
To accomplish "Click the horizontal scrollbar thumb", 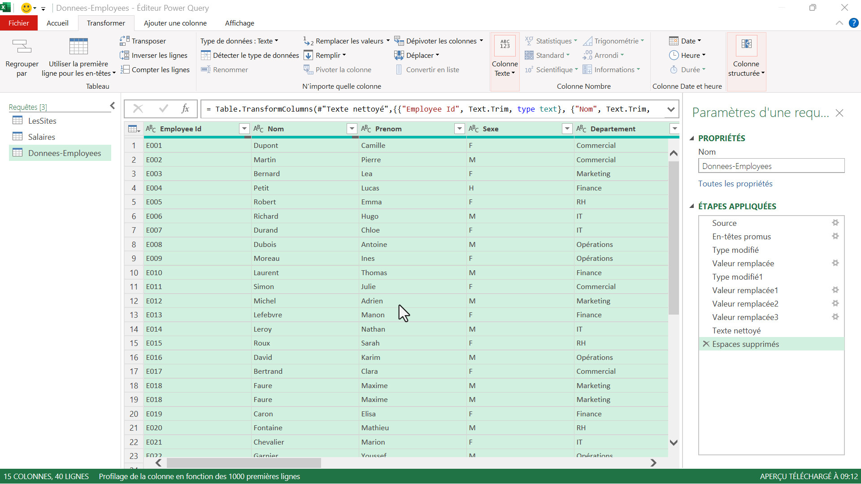I will 244,462.
